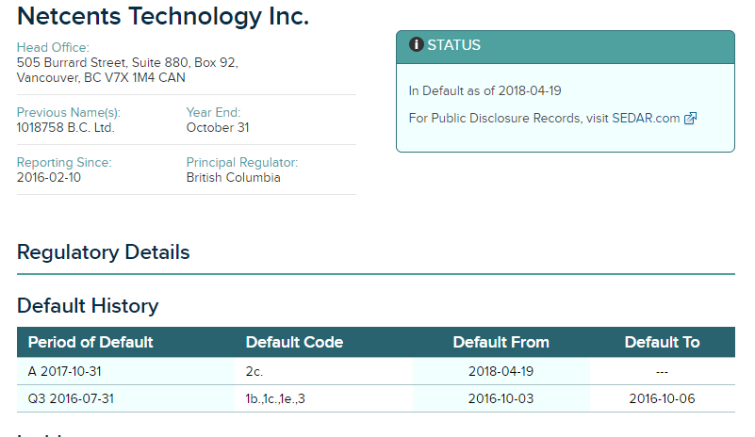Click the Default History heading
This screenshot has width=755, height=437.
88,306
